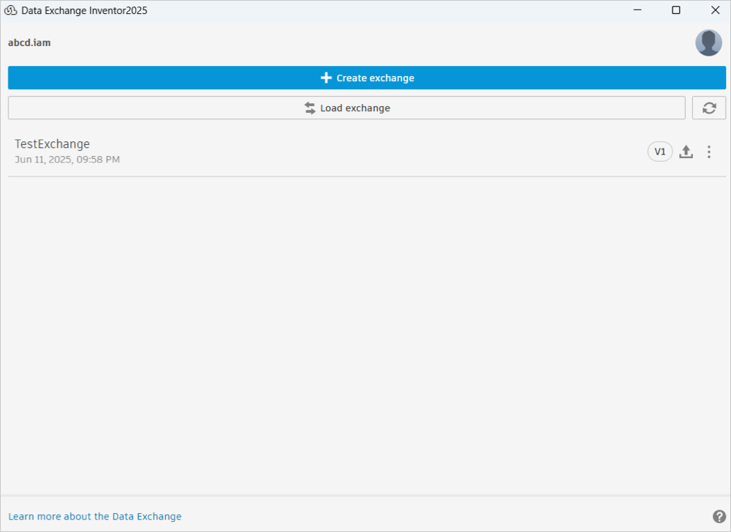Refresh the exchange list

[x=708, y=108]
